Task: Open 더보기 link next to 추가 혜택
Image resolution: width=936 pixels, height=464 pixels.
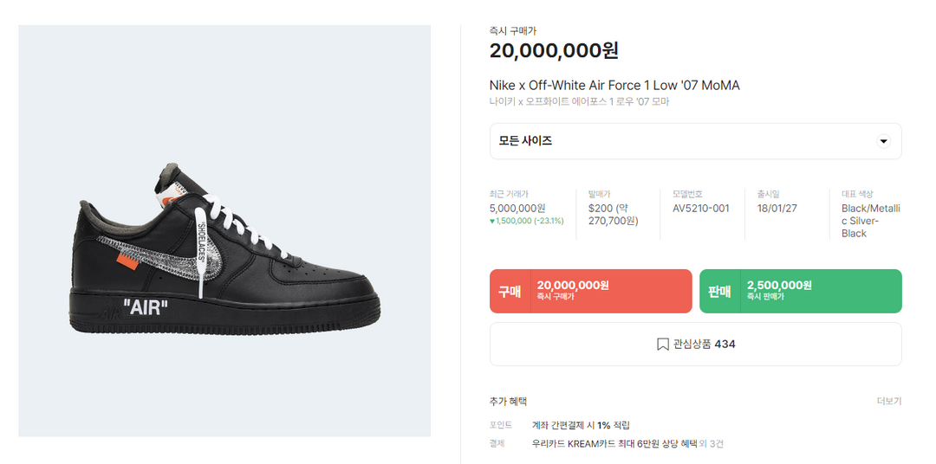Action: coord(888,402)
